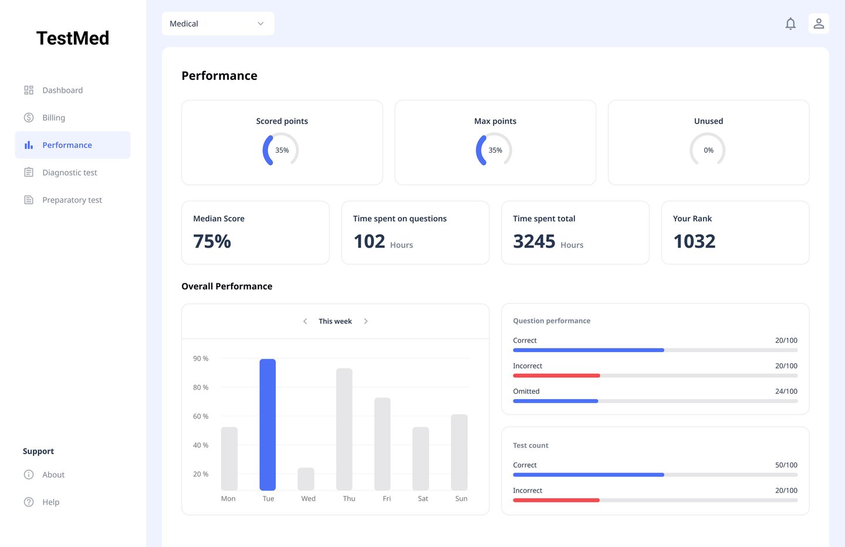Open the user profile icon
This screenshot has height=547, width=845.
[x=819, y=23]
